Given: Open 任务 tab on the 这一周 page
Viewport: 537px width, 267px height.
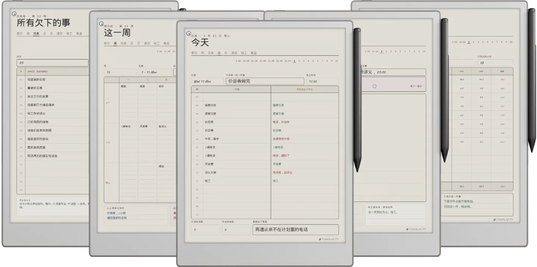Looking at the screenshot, I should click(x=123, y=43).
